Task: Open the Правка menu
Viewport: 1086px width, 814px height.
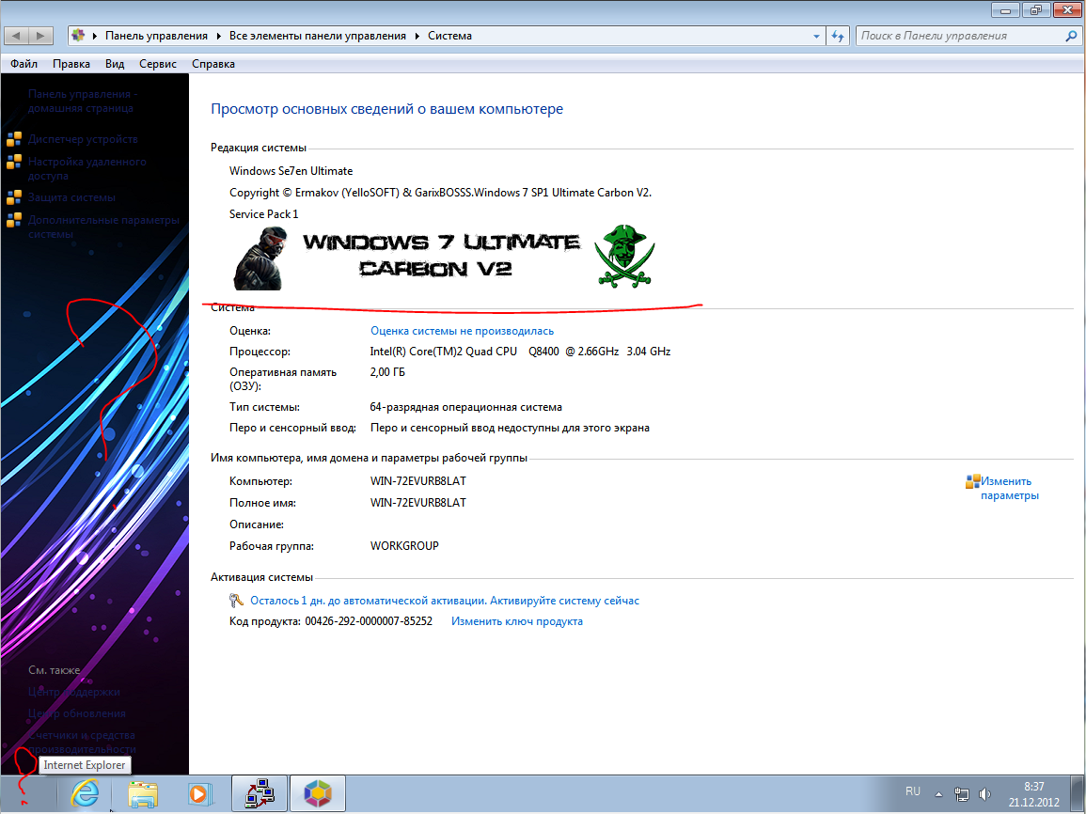Action: (71, 64)
